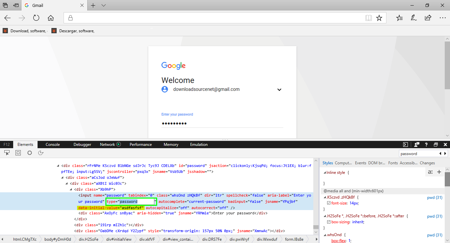Click the Set tabs aside icon

pyautogui.click(x=16, y=5)
